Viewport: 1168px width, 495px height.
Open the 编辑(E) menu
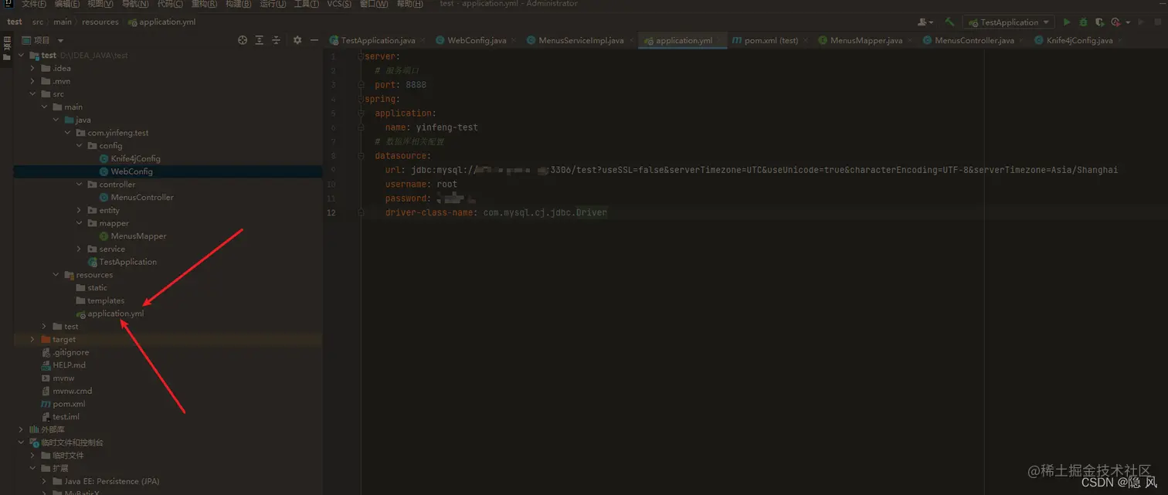(68, 4)
